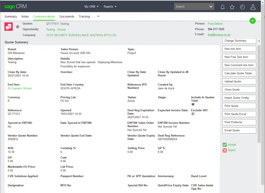
Task: Switch to the Documents tab
Action: tap(67, 17)
